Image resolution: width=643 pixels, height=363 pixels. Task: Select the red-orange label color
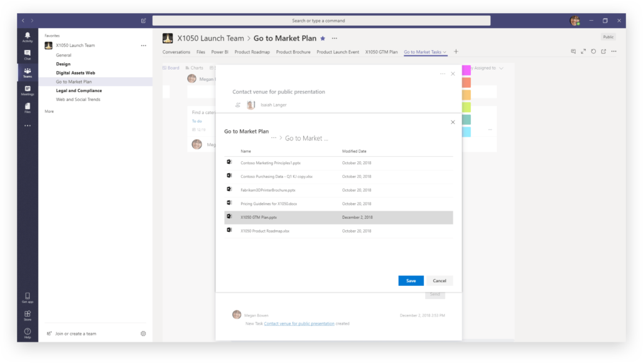coord(467,83)
